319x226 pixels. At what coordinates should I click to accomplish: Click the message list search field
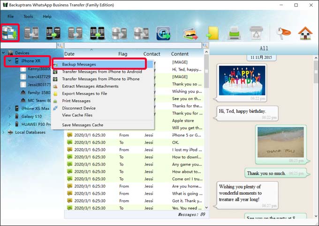coord(133,45)
